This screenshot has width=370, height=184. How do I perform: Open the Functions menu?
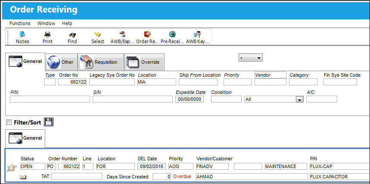20,23
